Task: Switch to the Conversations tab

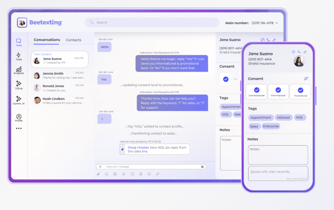Action: click(x=47, y=40)
